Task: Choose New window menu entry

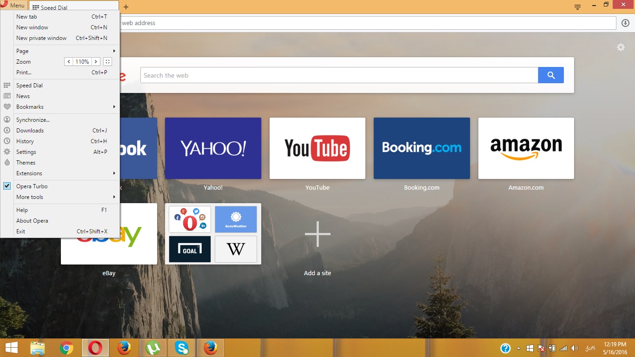Action: click(x=60, y=27)
